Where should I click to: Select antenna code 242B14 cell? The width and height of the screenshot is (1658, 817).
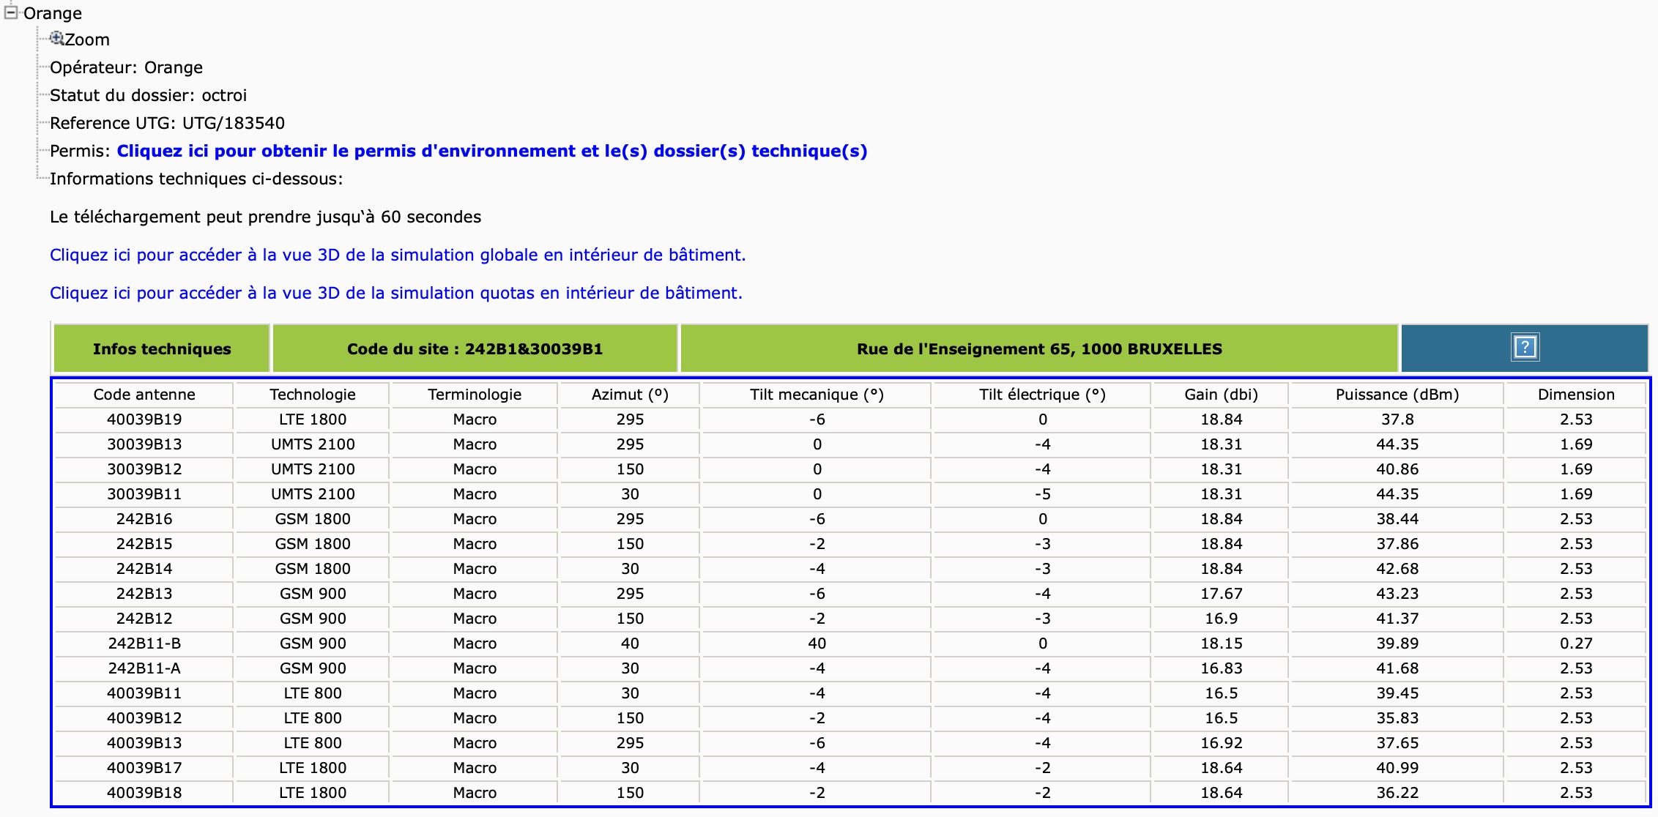(144, 569)
